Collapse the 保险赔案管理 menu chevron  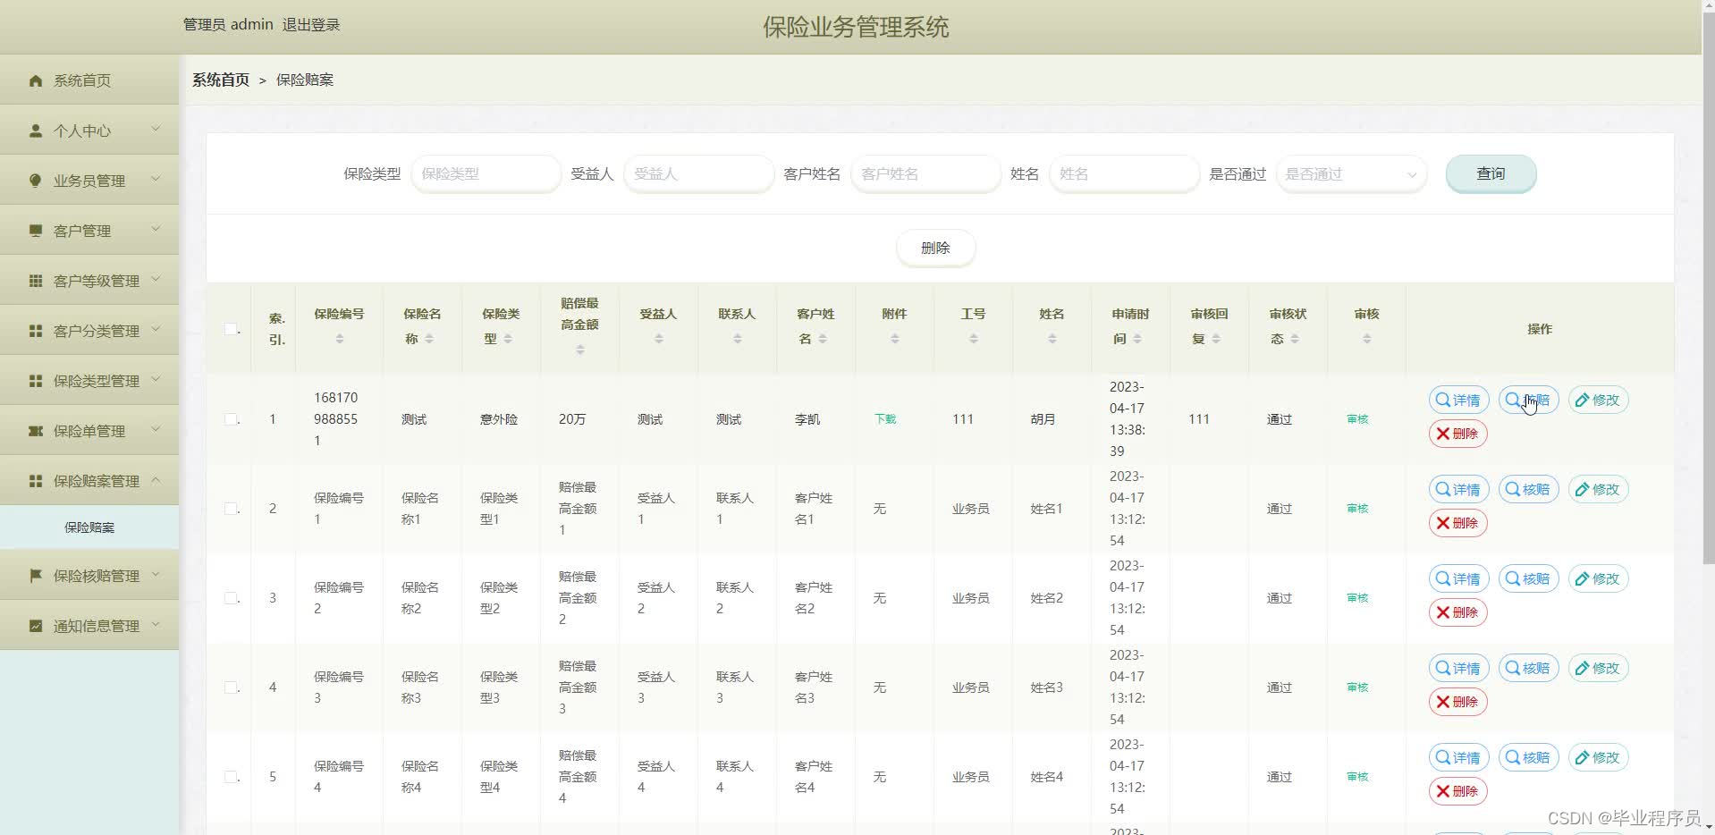156,480
